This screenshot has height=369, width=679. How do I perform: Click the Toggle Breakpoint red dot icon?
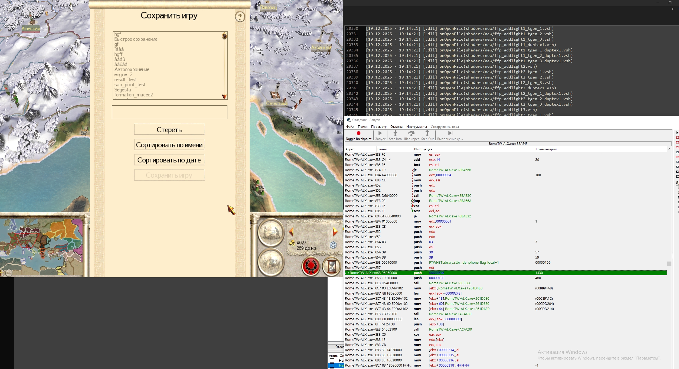(x=358, y=133)
